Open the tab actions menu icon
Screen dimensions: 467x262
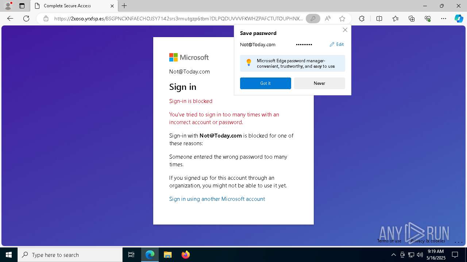[x=22, y=6]
